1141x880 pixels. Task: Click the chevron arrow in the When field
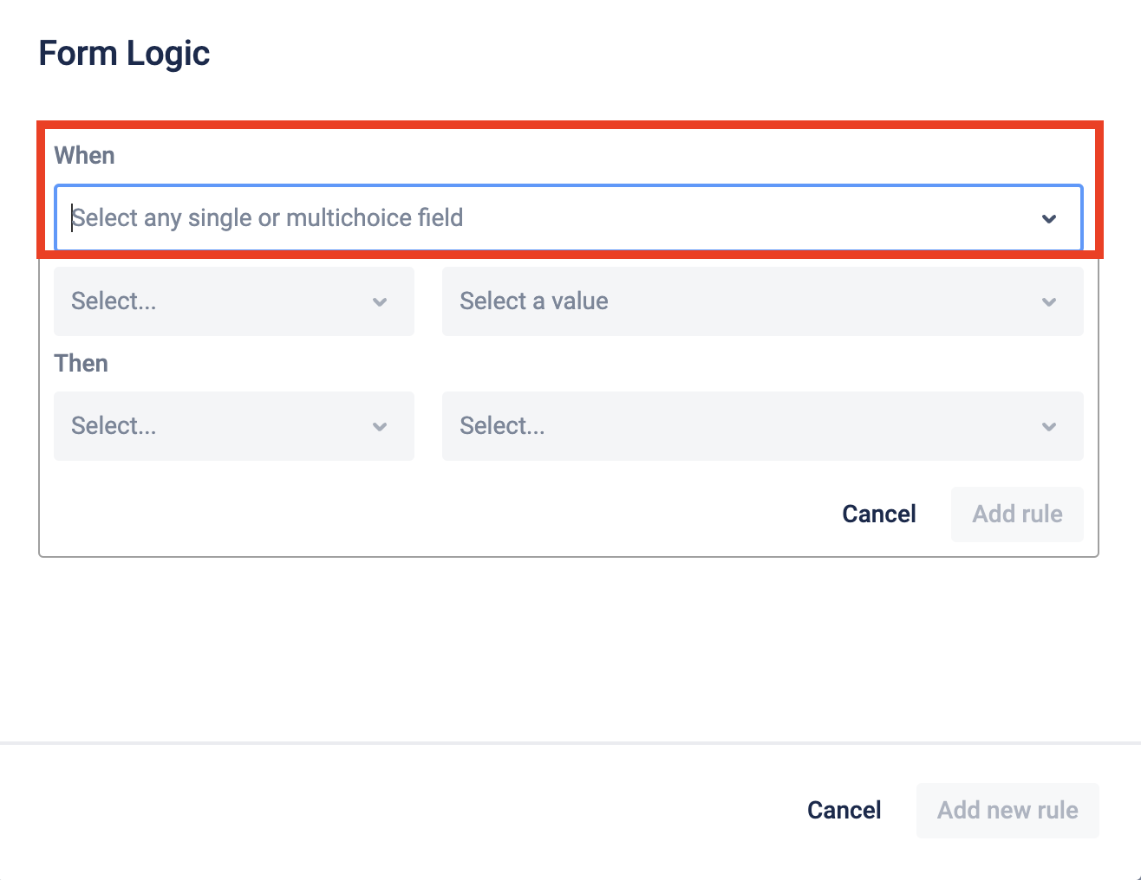1049,218
